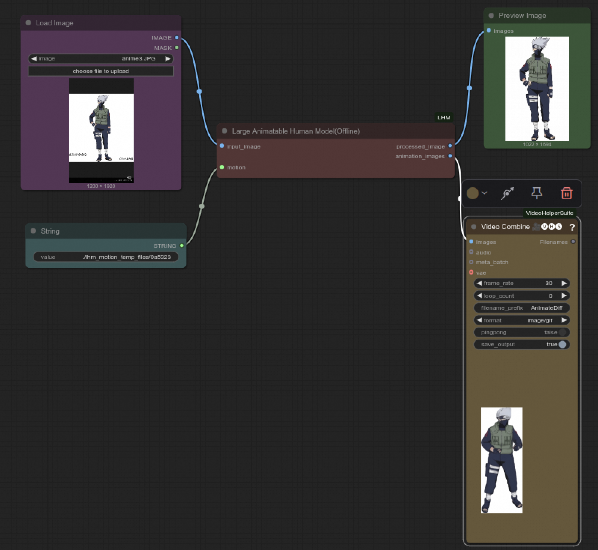Click the images input port on Video Combine
598x550 pixels.
[x=471, y=242]
